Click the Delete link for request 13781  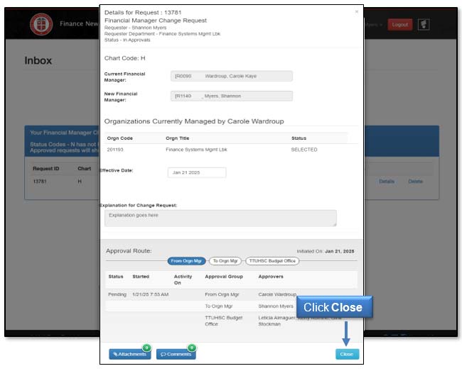pos(416,182)
